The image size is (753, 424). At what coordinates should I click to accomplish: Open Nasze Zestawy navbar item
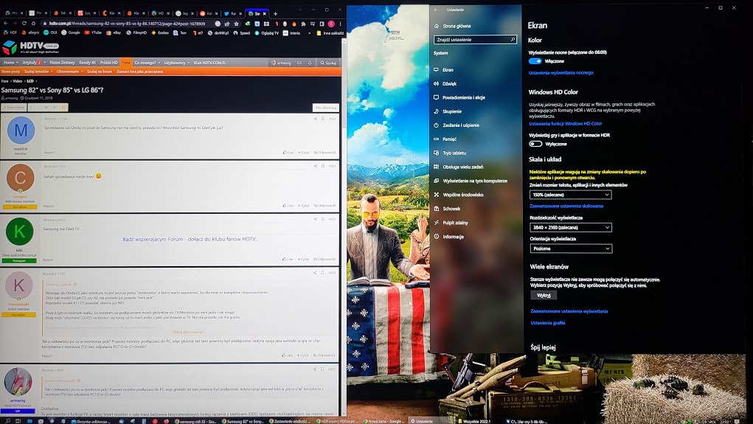point(62,63)
